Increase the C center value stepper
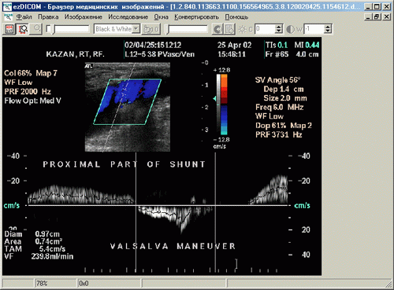This screenshot has width=394, height=290. point(279,27)
